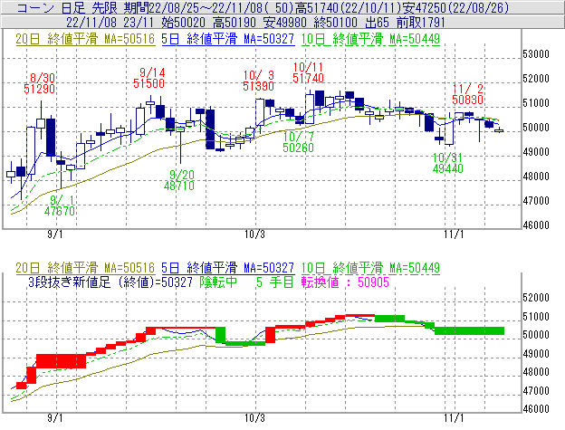
Task: Select lower chart 5日 MA=50327 legend
Action: (228, 268)
